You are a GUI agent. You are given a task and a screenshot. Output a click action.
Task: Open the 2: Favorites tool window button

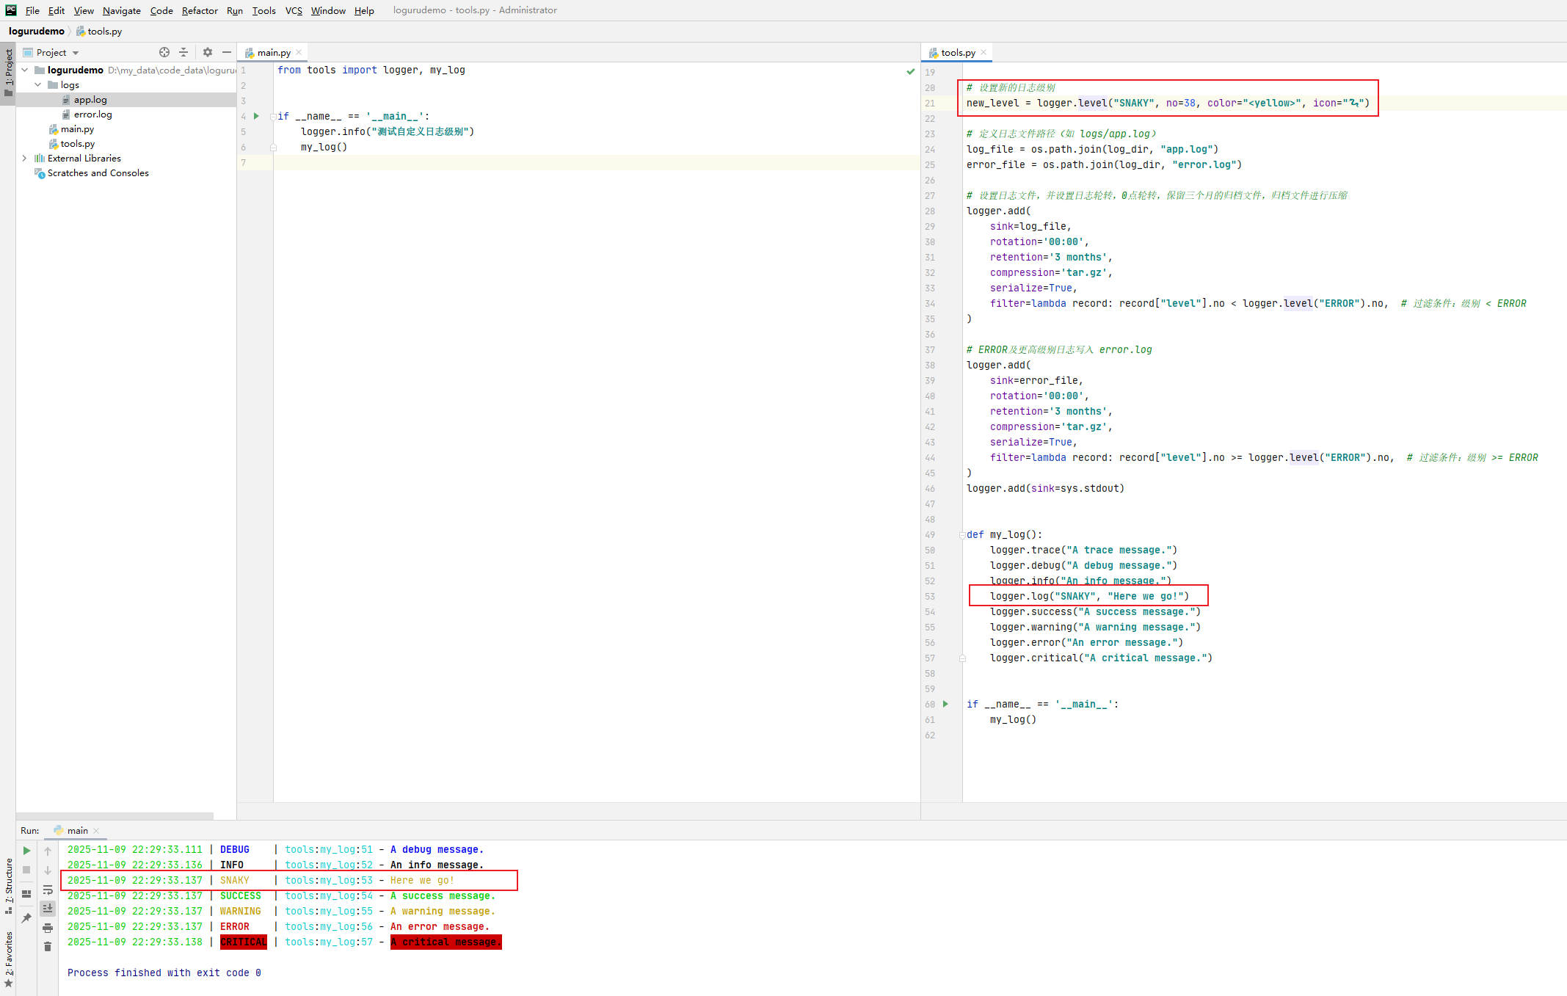click(10, 951)
